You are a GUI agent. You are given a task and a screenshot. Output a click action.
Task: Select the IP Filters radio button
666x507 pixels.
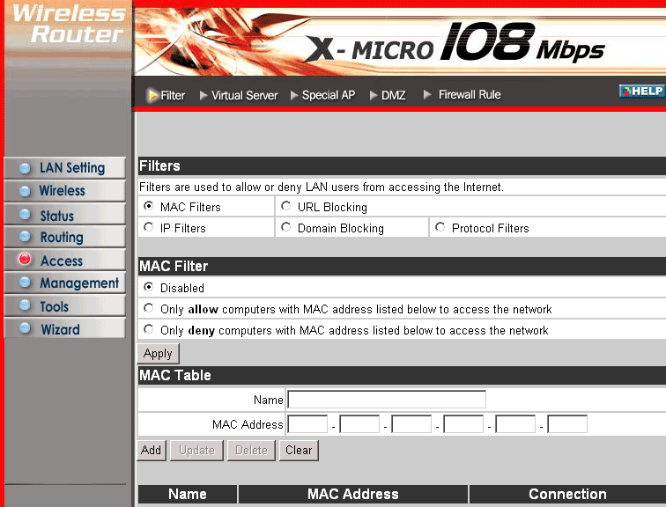point(149,227)
